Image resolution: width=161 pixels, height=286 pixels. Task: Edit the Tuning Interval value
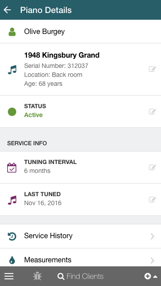point(152,167)
